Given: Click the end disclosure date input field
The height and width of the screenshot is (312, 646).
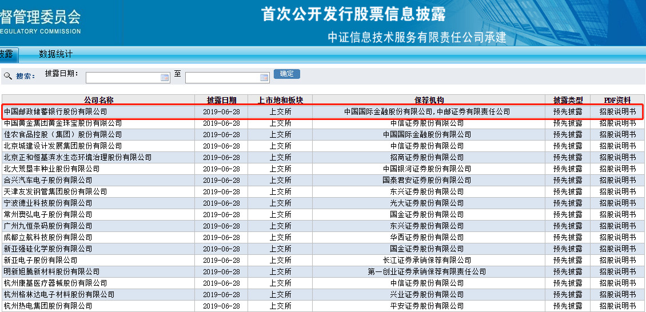Looking at the screenshot, I should pos(222,78).
